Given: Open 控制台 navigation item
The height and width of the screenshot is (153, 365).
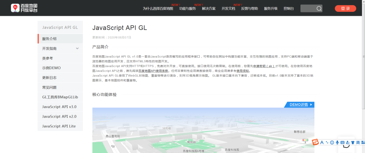Looking at the screenshot, I should pos(289,8).
